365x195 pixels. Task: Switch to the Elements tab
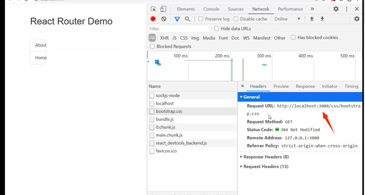coord(186,9)
